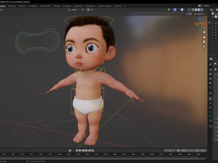Click the Scene name field

click(210, 5)
